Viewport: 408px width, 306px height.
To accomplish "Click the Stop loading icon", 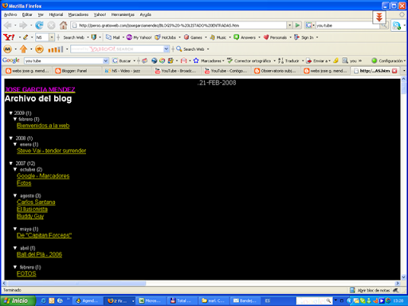I will (x=51, y=25).
